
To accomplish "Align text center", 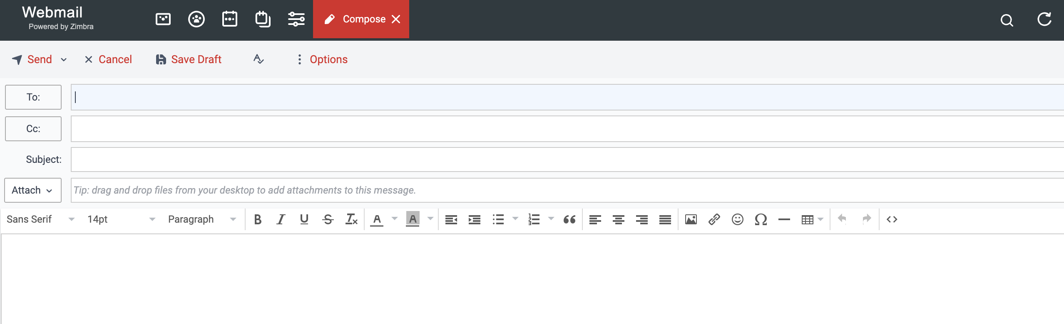I will coord(619,219).
